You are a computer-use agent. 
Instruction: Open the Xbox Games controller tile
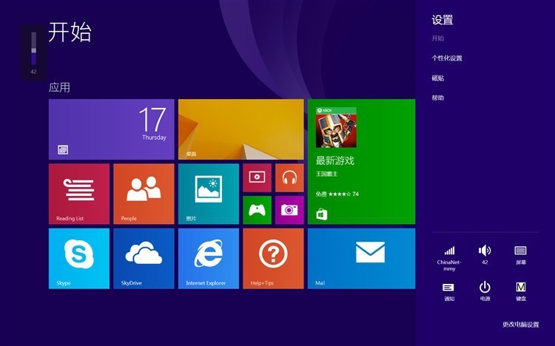[258, 210]
